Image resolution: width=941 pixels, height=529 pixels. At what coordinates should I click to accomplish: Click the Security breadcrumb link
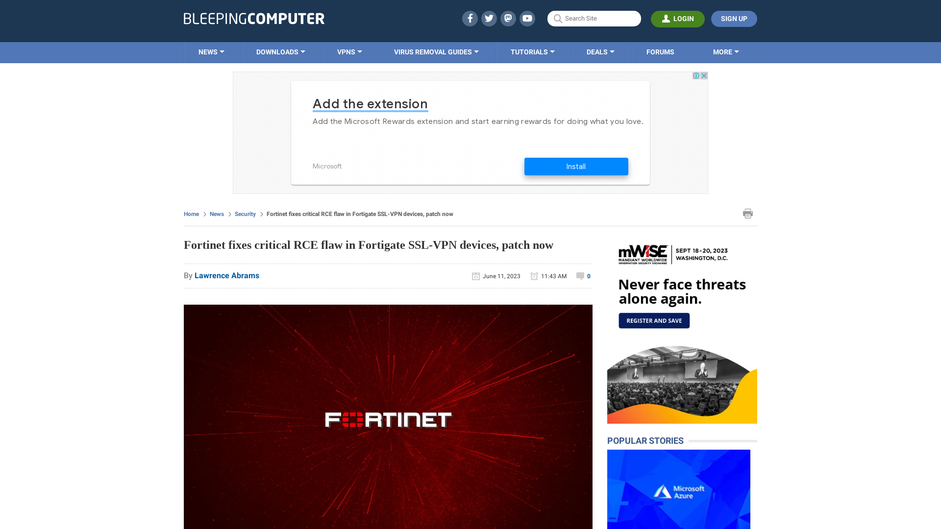(x=245, y=214)
